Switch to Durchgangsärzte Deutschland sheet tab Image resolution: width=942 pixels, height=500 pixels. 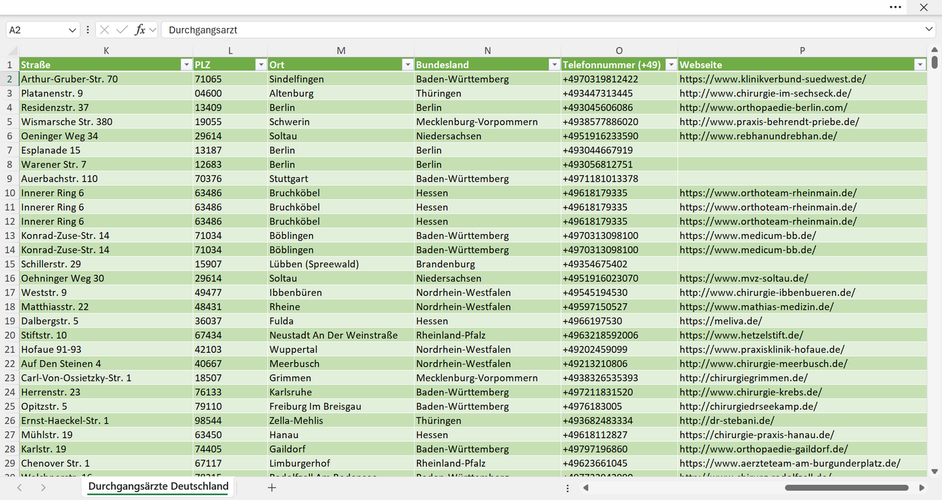click(158, 487)
